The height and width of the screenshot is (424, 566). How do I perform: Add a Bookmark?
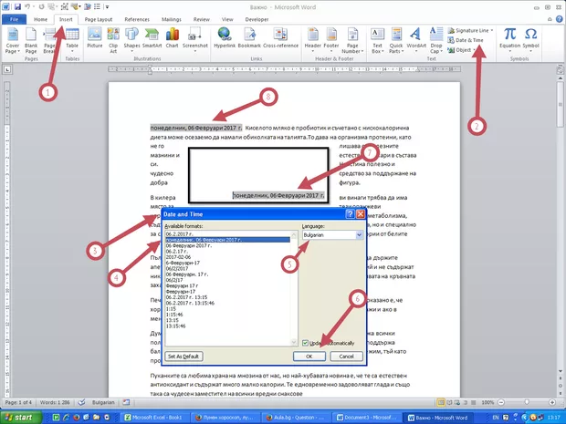[x=249, y=38]
